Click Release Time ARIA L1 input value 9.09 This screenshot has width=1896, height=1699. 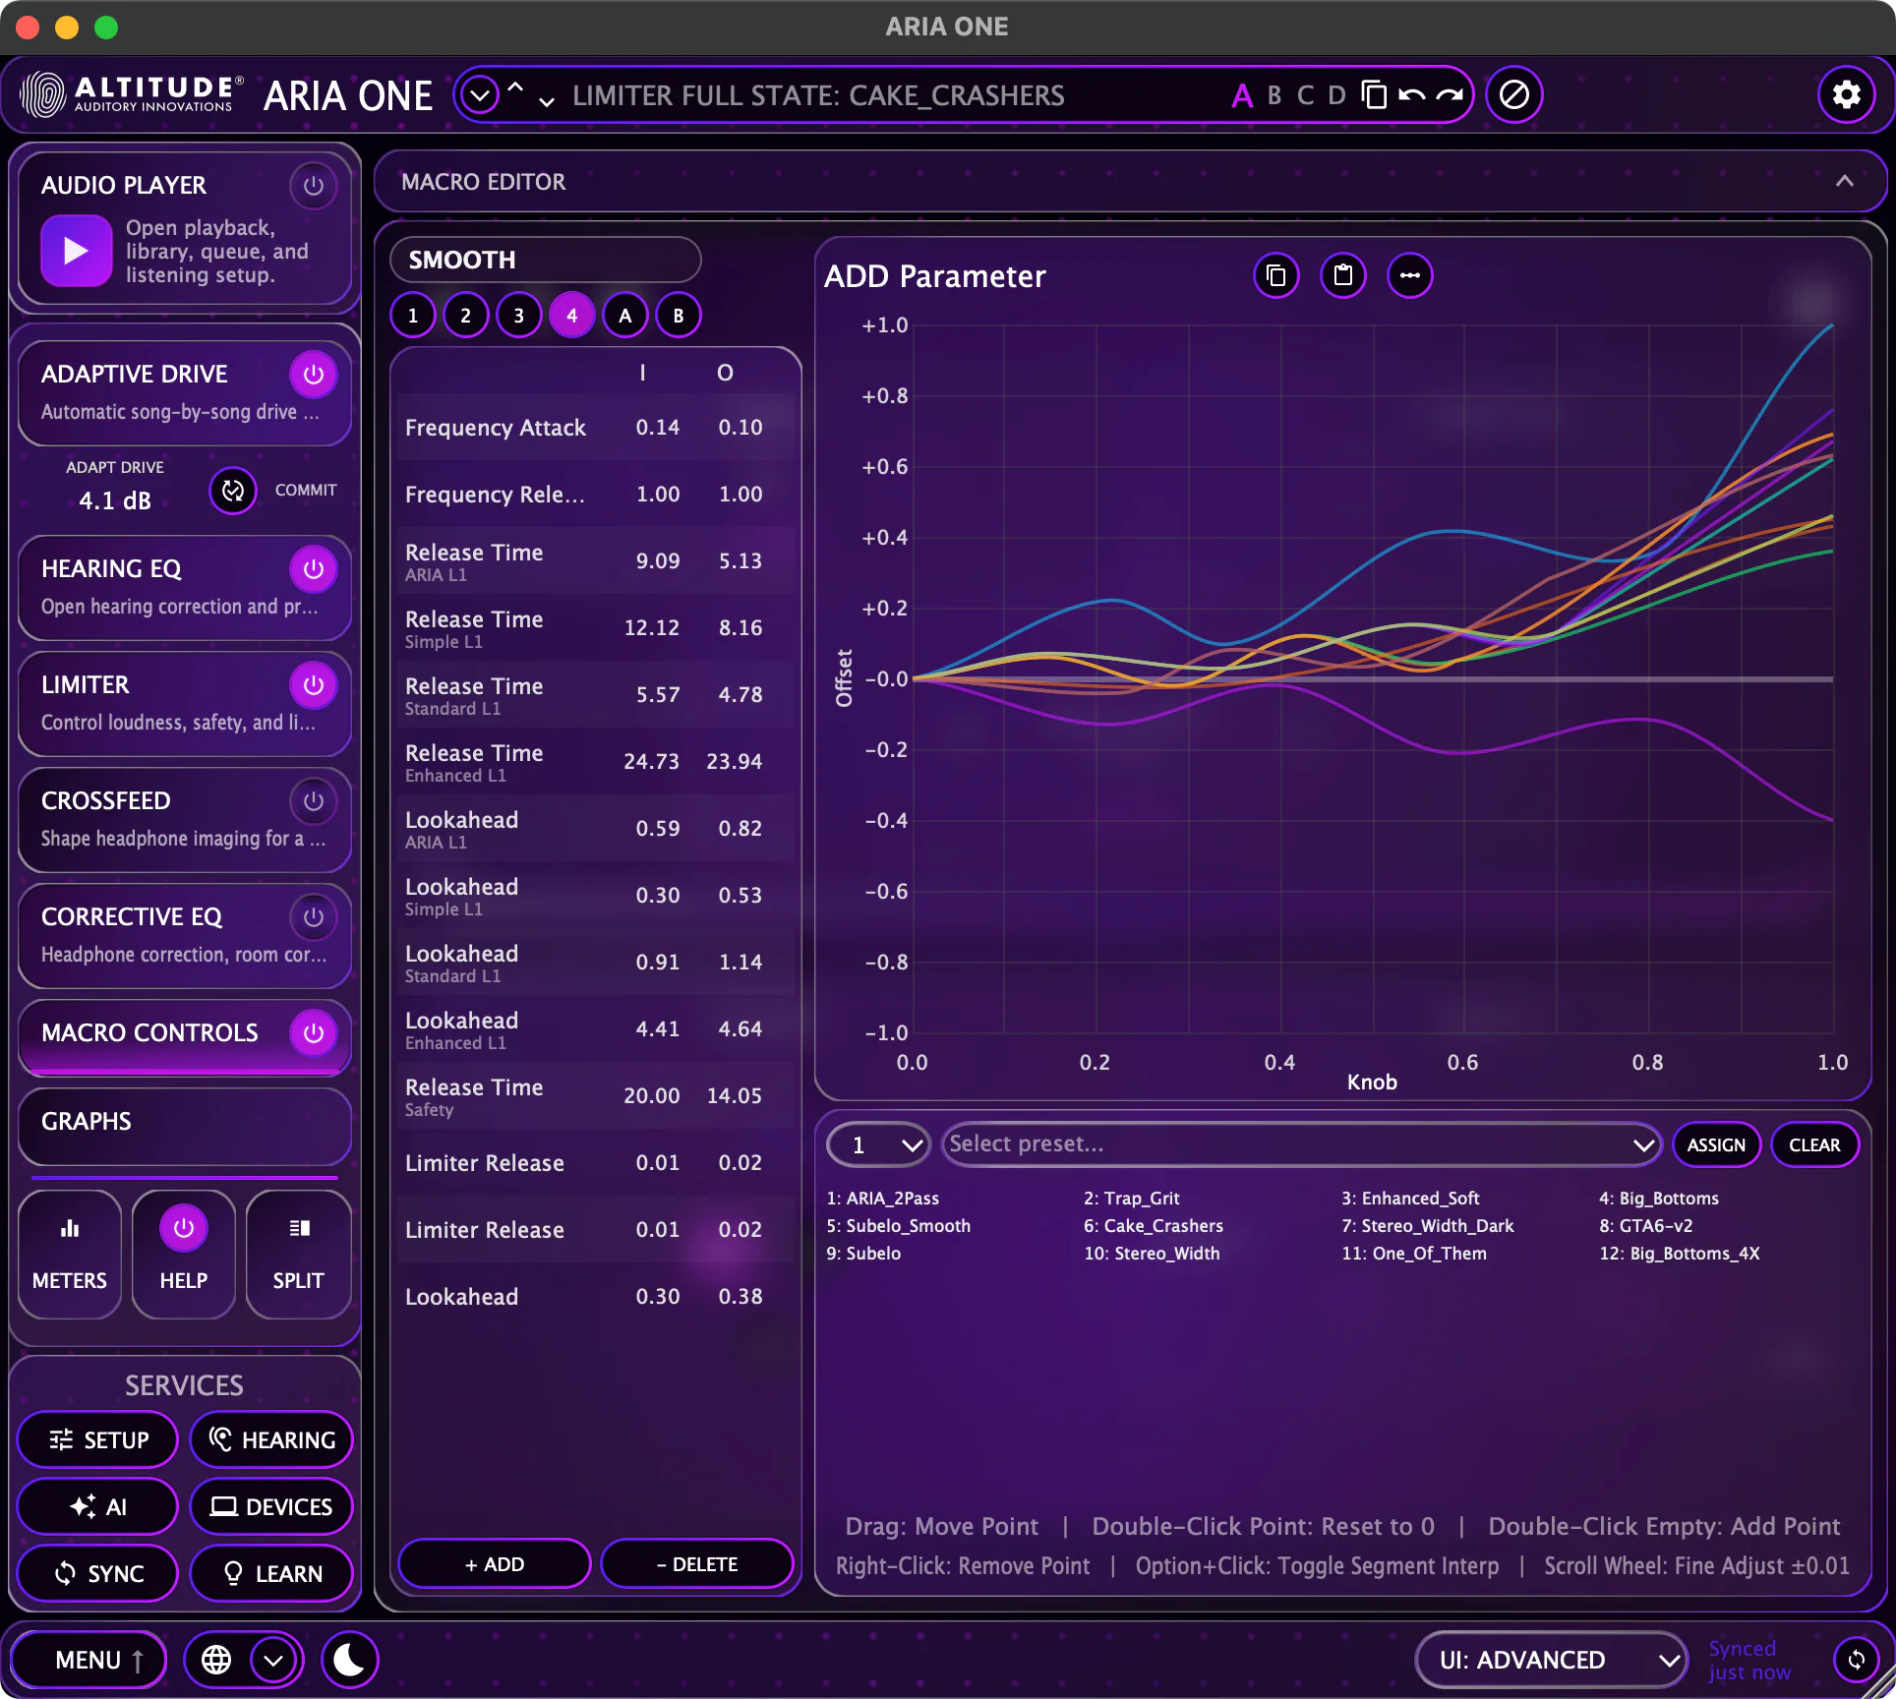(x=658, y=560)
